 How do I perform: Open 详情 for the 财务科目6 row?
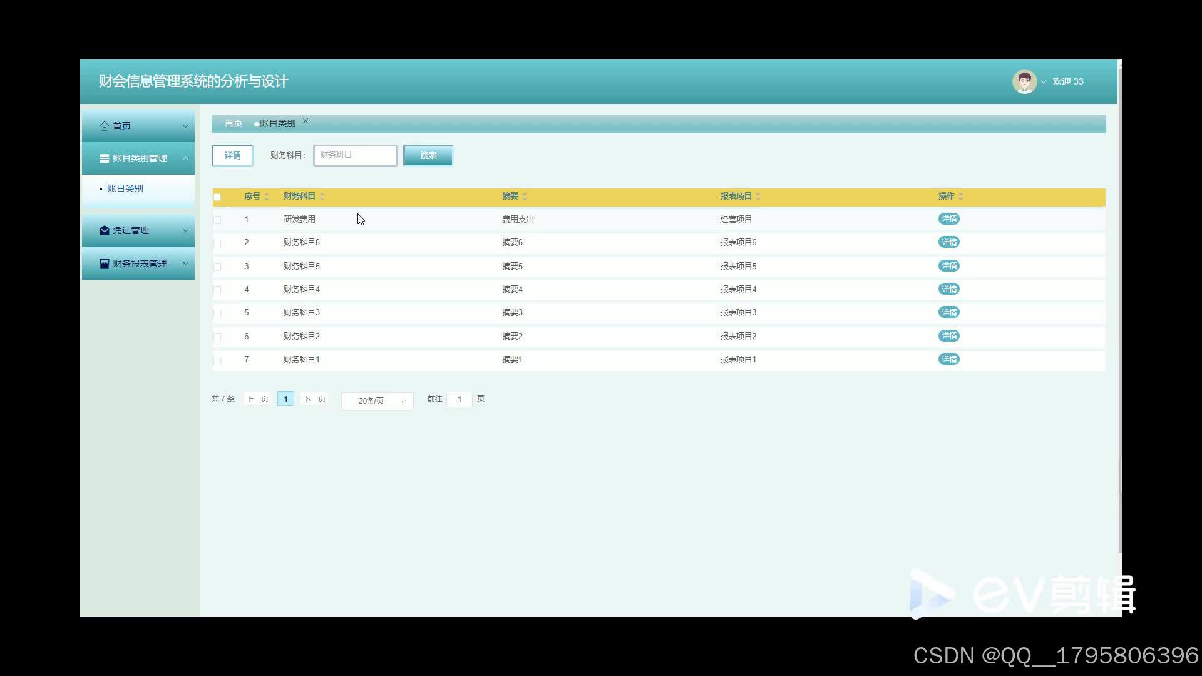949,242
